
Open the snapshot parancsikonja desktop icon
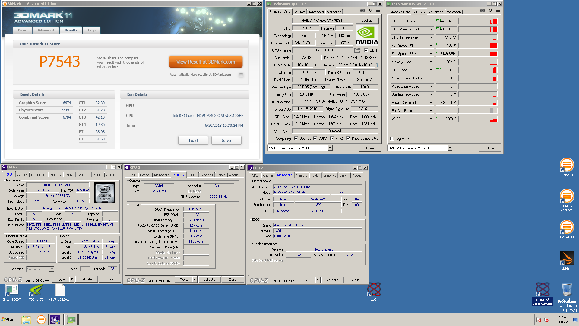(543, 294)
